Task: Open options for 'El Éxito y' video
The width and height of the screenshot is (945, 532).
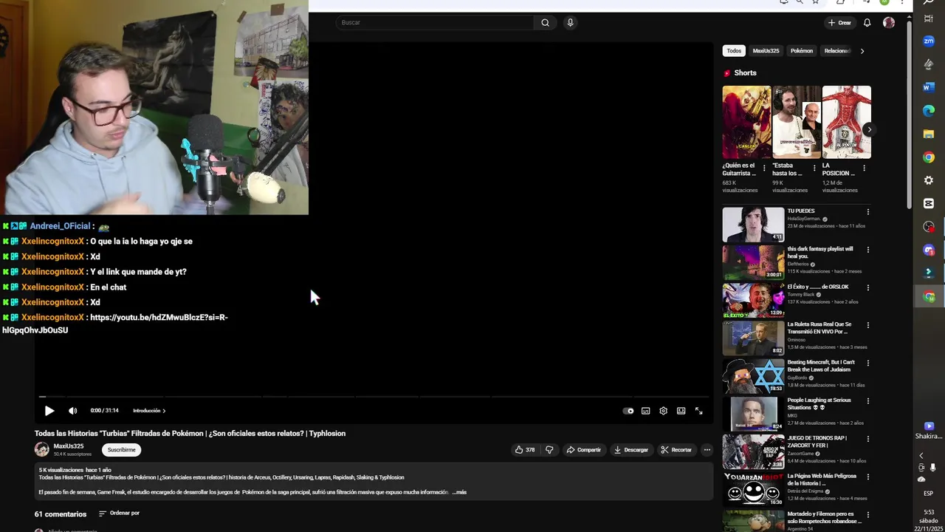Action: (x=867, y=287)
